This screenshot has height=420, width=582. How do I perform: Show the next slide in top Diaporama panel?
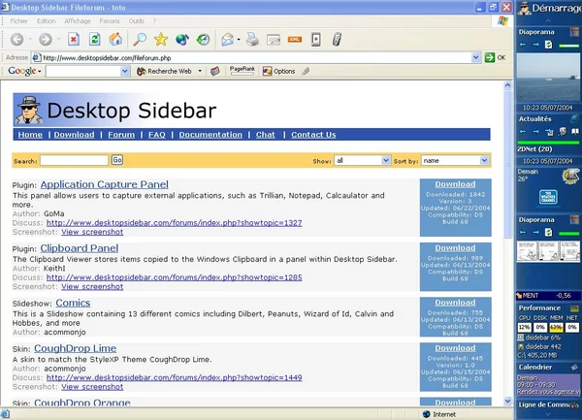tap(535, 45)
